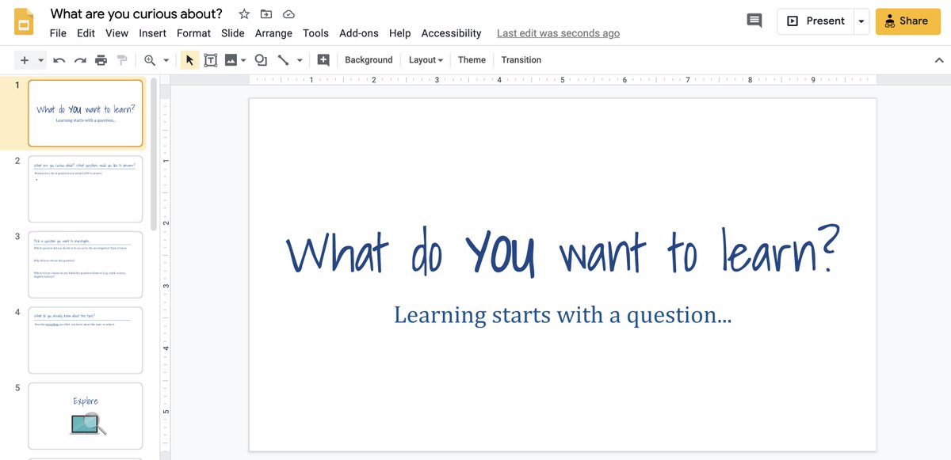Open the Present options dropdown arrow
Screen dimensions: 951x460
click(x=861, y=21)
